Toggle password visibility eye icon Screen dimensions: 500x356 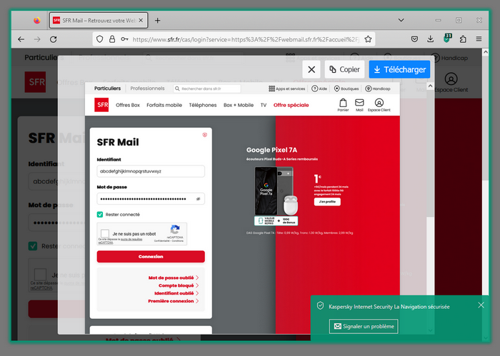click(x=198, y=199)
